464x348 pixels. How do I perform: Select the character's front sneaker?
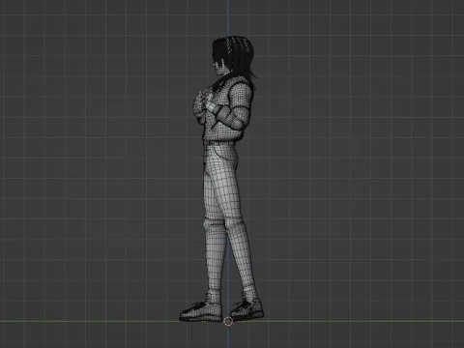(200, 311)
